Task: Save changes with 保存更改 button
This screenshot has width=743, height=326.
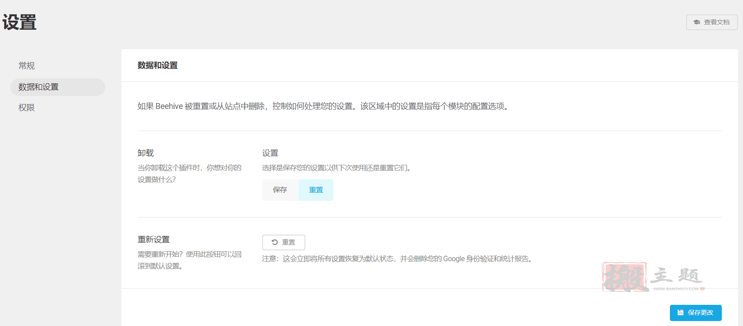Action: (696, 313)
